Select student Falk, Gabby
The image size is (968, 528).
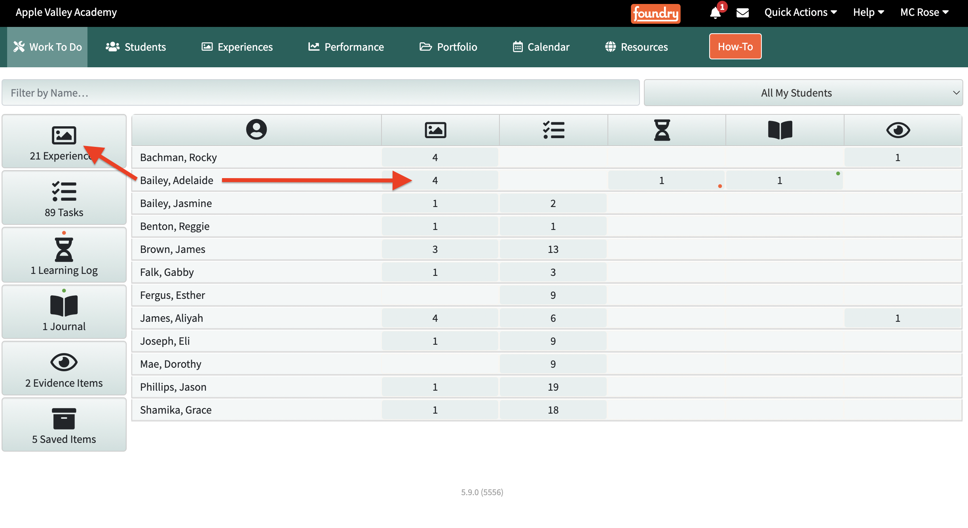pyautogui.click(x=167, y=272)
